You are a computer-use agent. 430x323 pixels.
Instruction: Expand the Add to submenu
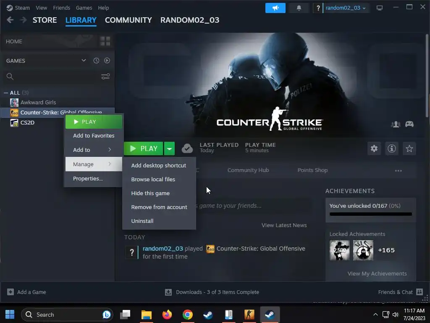[94, 150]
